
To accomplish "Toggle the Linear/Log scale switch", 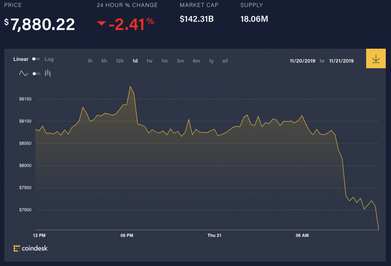I will tap(36, 59).
